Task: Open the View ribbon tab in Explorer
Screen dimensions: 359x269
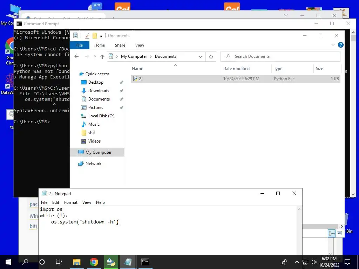Action: pos(140,45)
